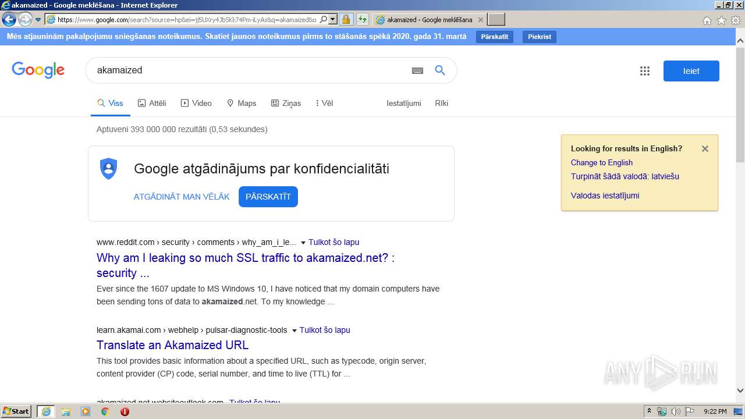Click the Action Center flag tray icon
The image size is (745, 419).
click(689, 411)
